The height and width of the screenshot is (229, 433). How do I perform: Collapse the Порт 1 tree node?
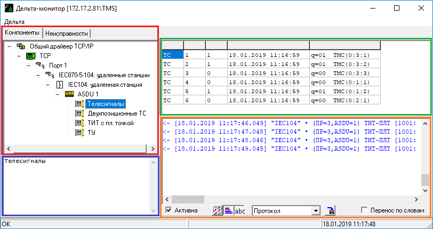(x=29, y=66)
